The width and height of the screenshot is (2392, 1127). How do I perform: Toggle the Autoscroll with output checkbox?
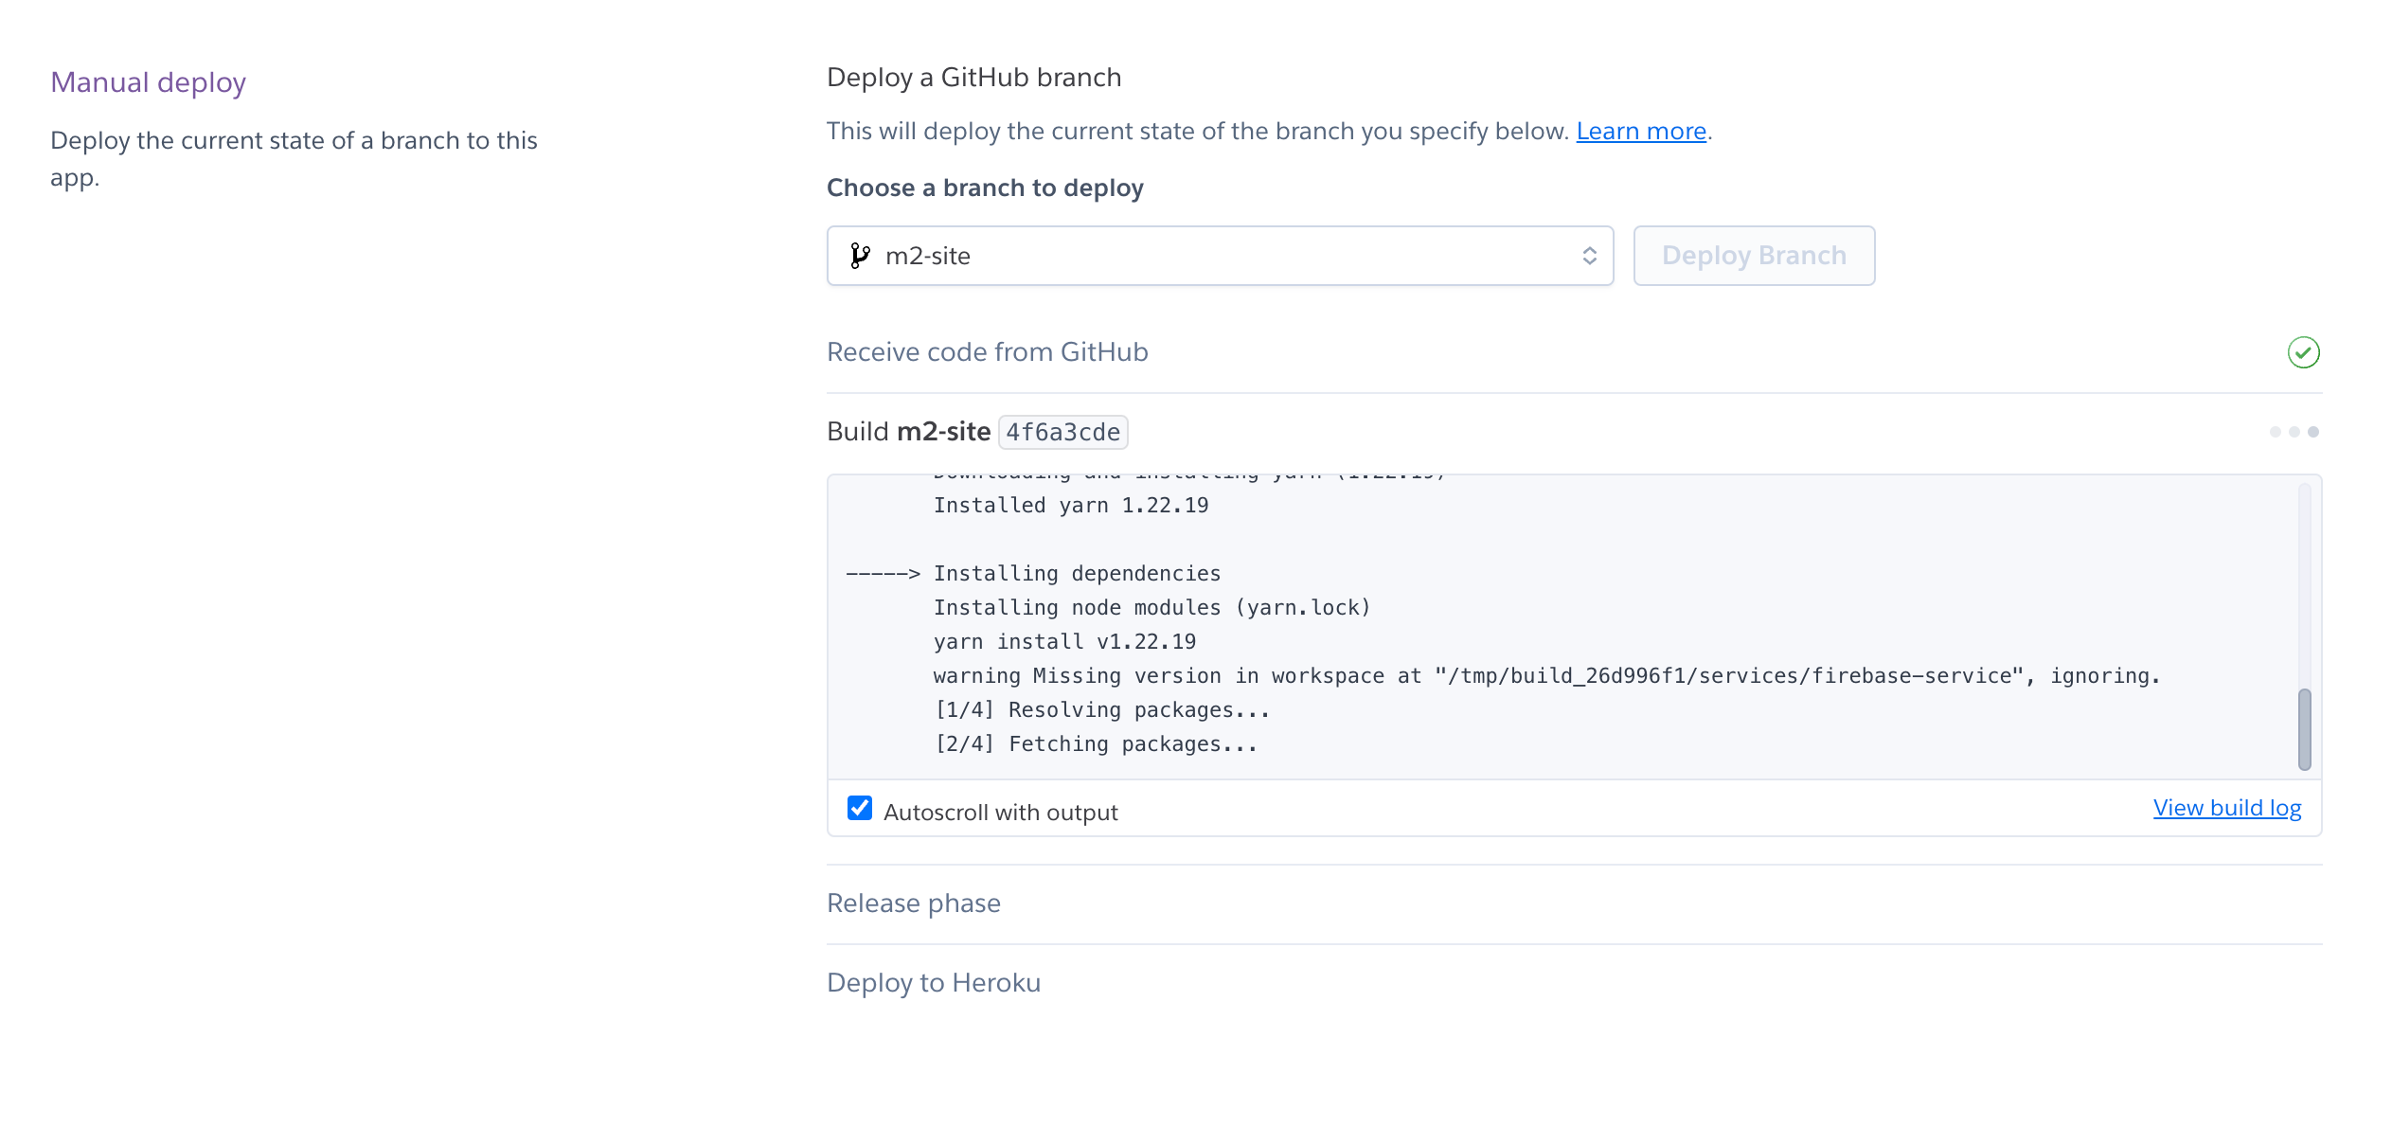(860, 808)
